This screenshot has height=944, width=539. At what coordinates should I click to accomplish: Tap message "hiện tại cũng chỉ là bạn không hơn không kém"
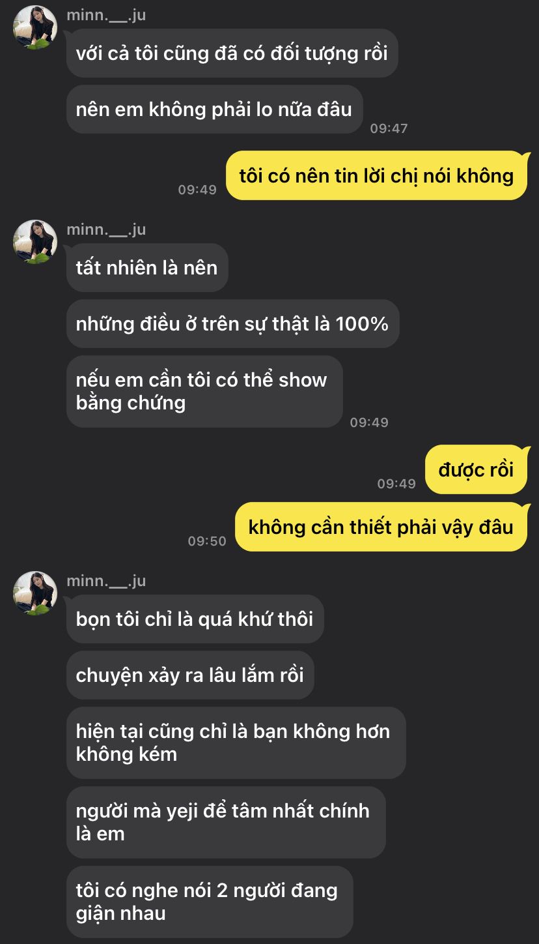click(x=236, y=743)
